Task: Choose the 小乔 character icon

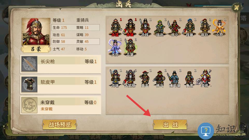Action: [x=219, y=27]
